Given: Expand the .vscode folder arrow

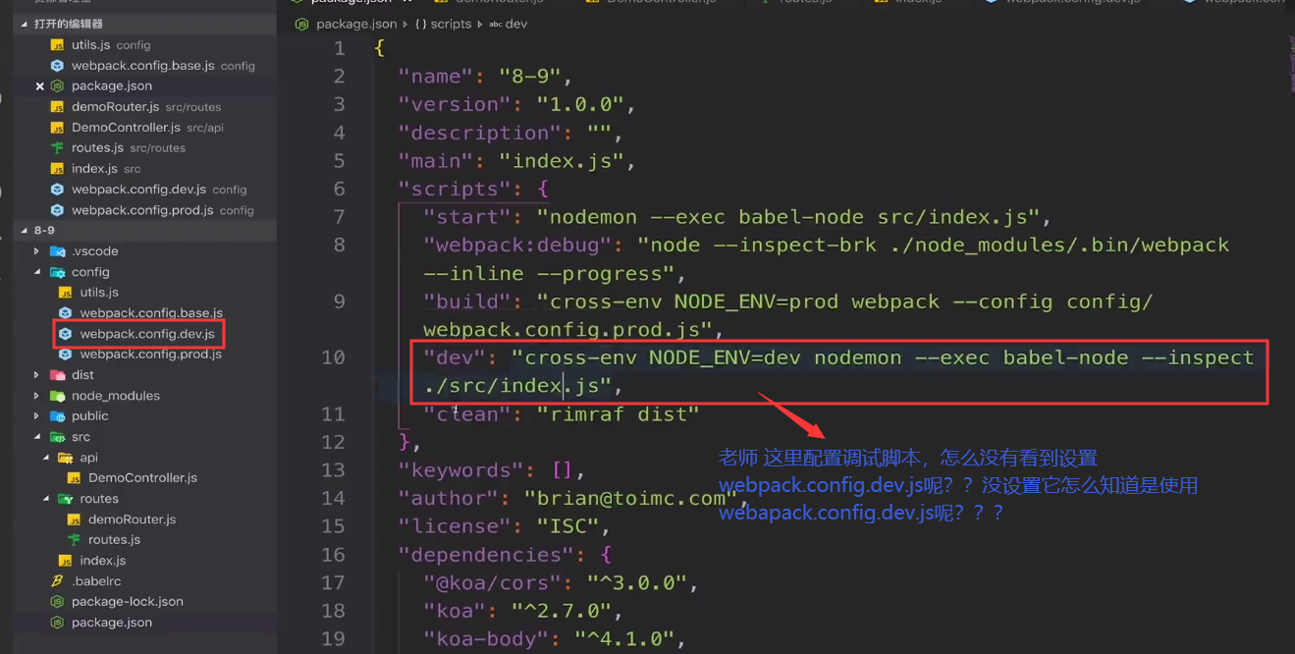Looking at the screenshot, I should tap(37, 251).
